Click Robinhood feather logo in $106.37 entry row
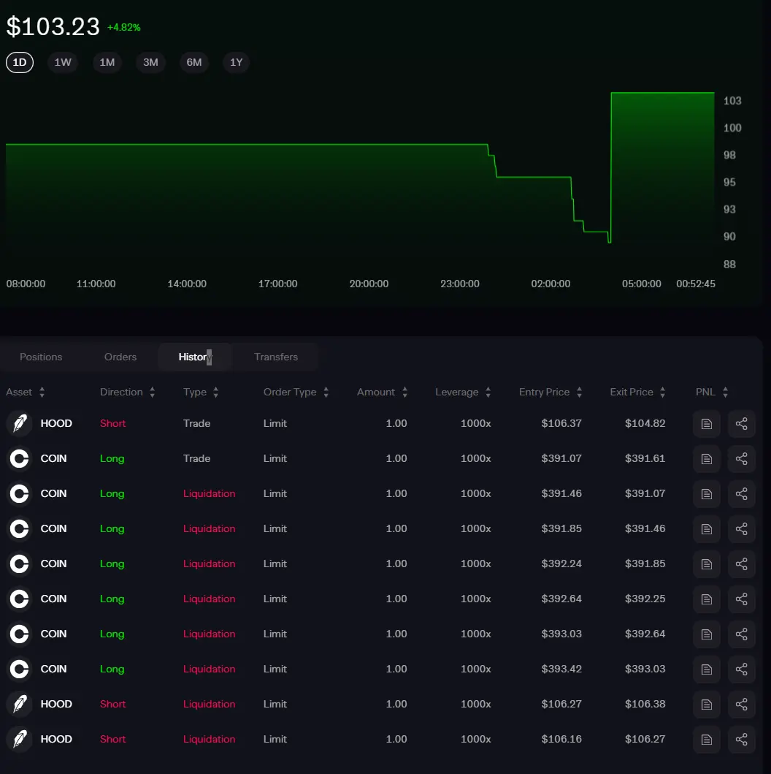Viewport: 771px width, 774px height. [x=20, y=423]
